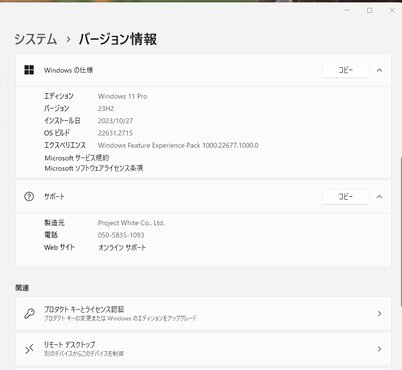
Task: Select OS build 22631.2715
Action: [x=115, y=133]
